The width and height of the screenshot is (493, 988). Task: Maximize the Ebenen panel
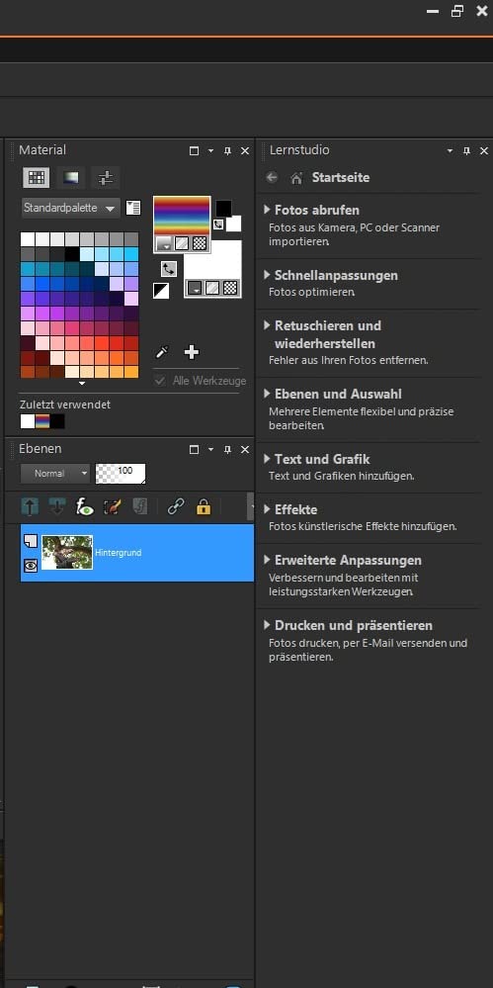[x=194, y=450]
